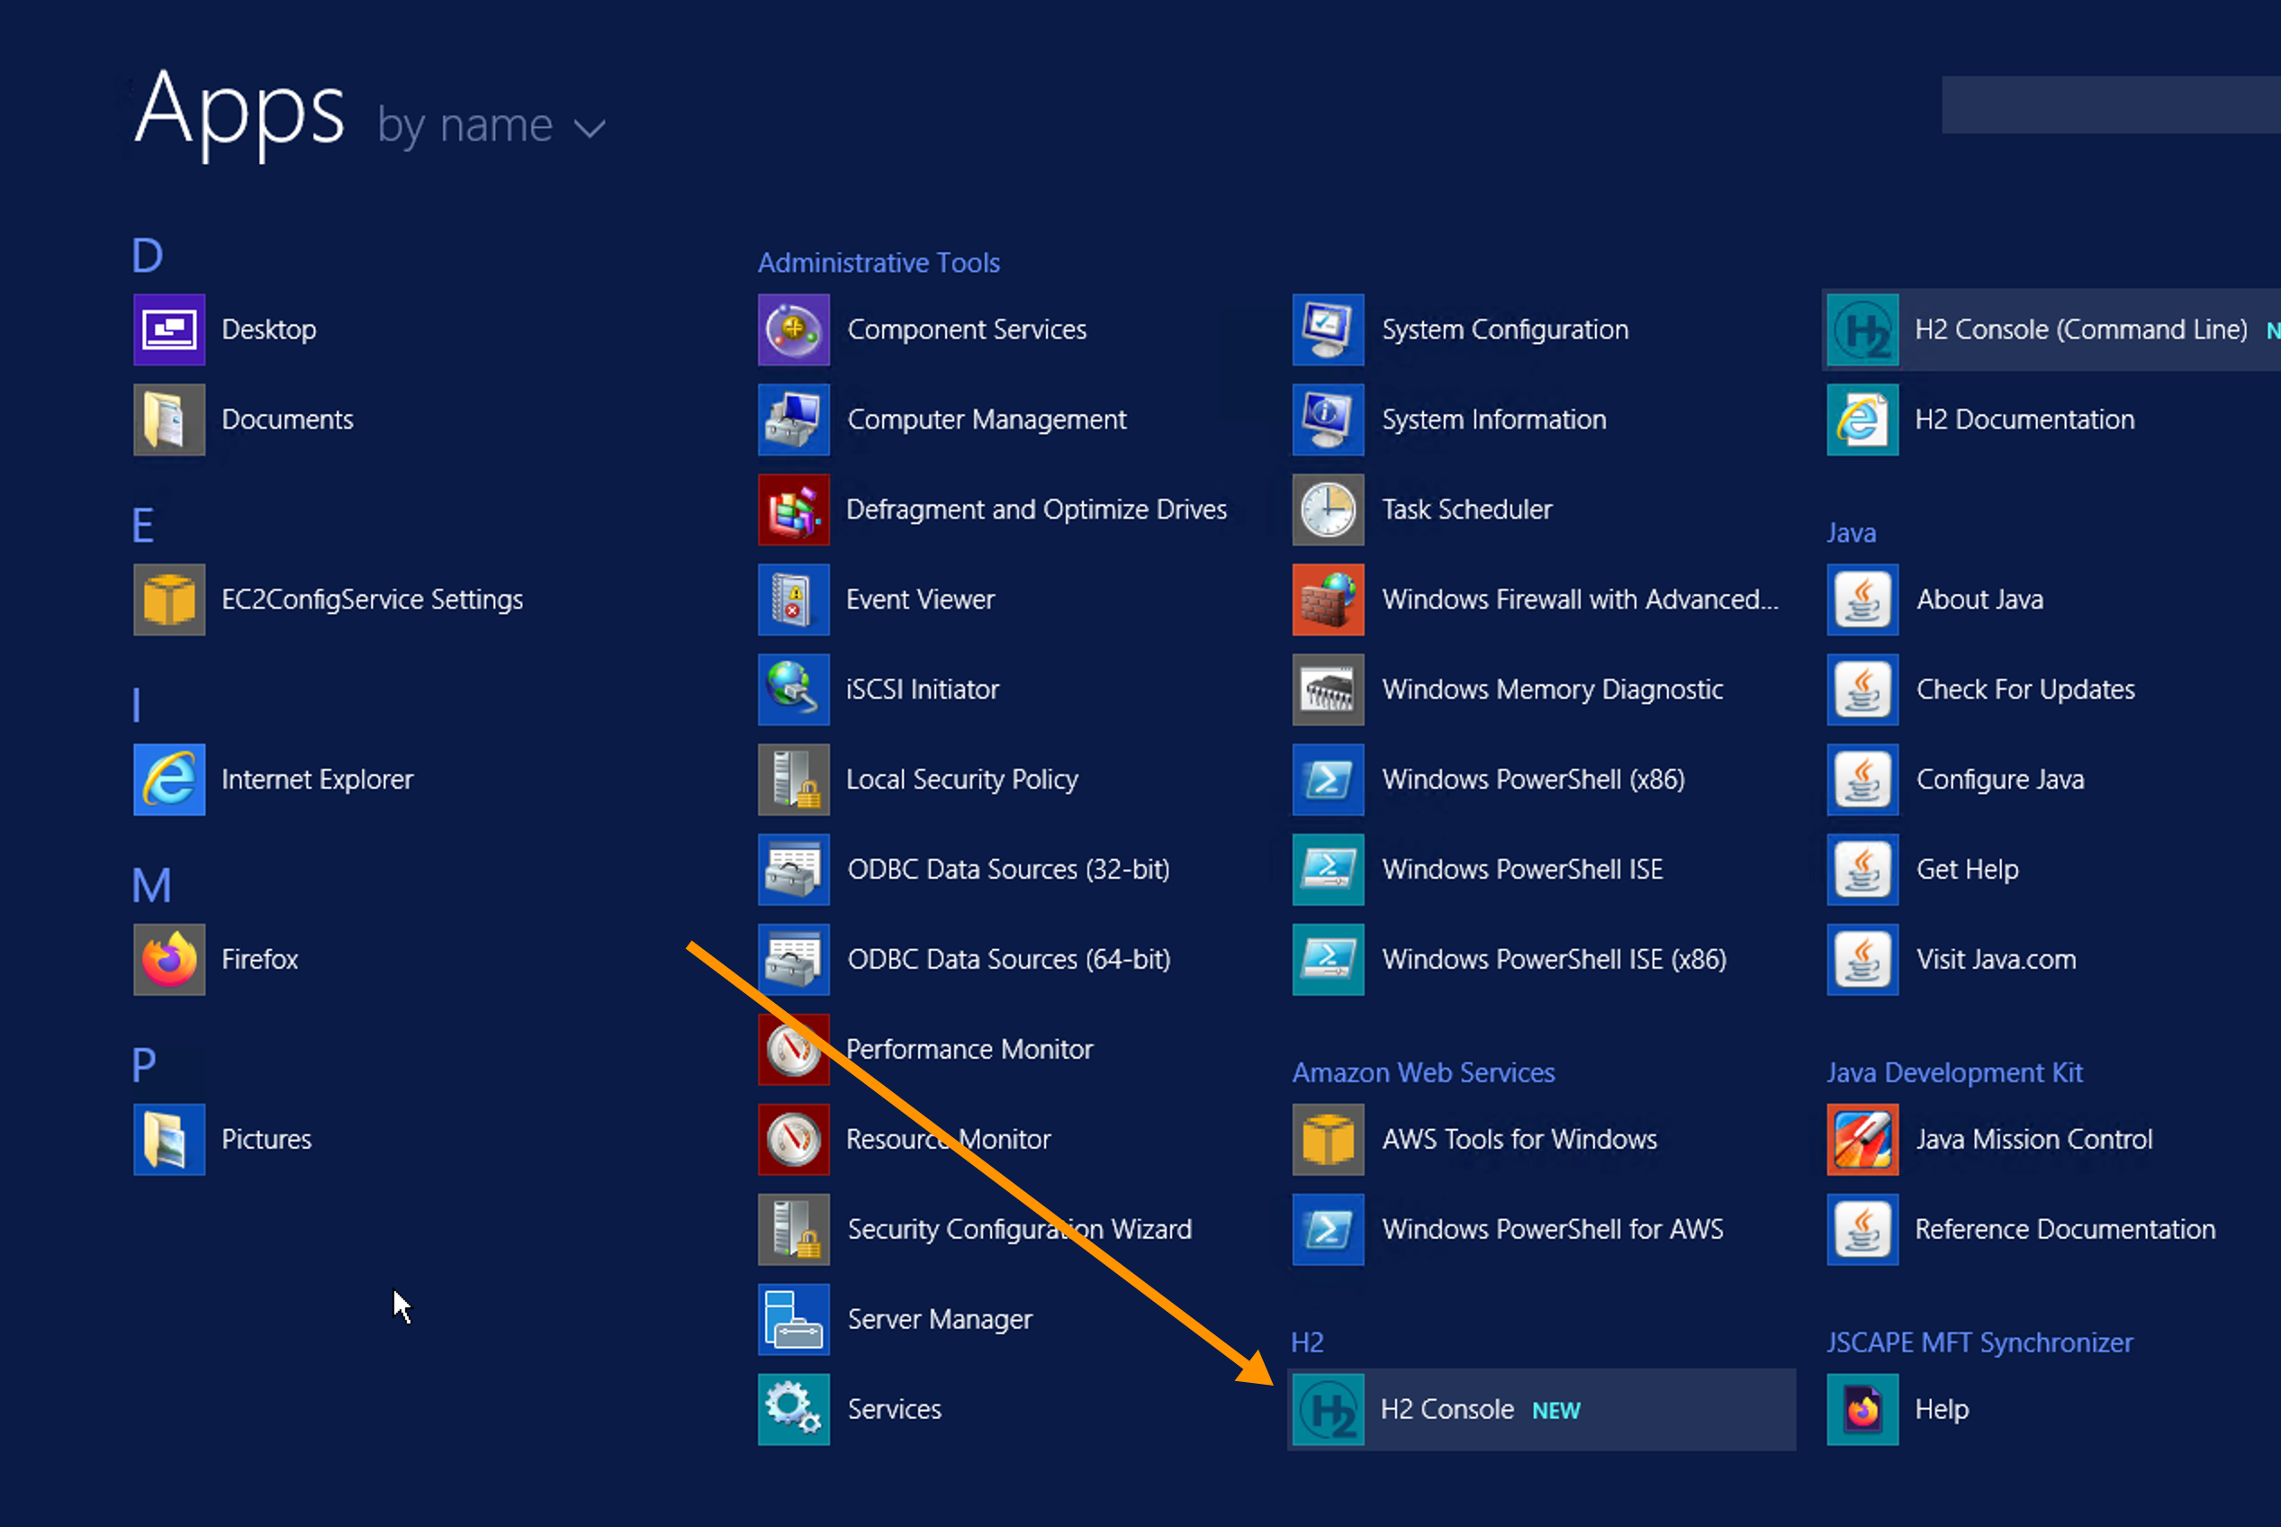Screen dimensions: 2281x1527
Task: Open JSCAPE MFT Synchronizer Help icon
Action: [1862, 1409]
